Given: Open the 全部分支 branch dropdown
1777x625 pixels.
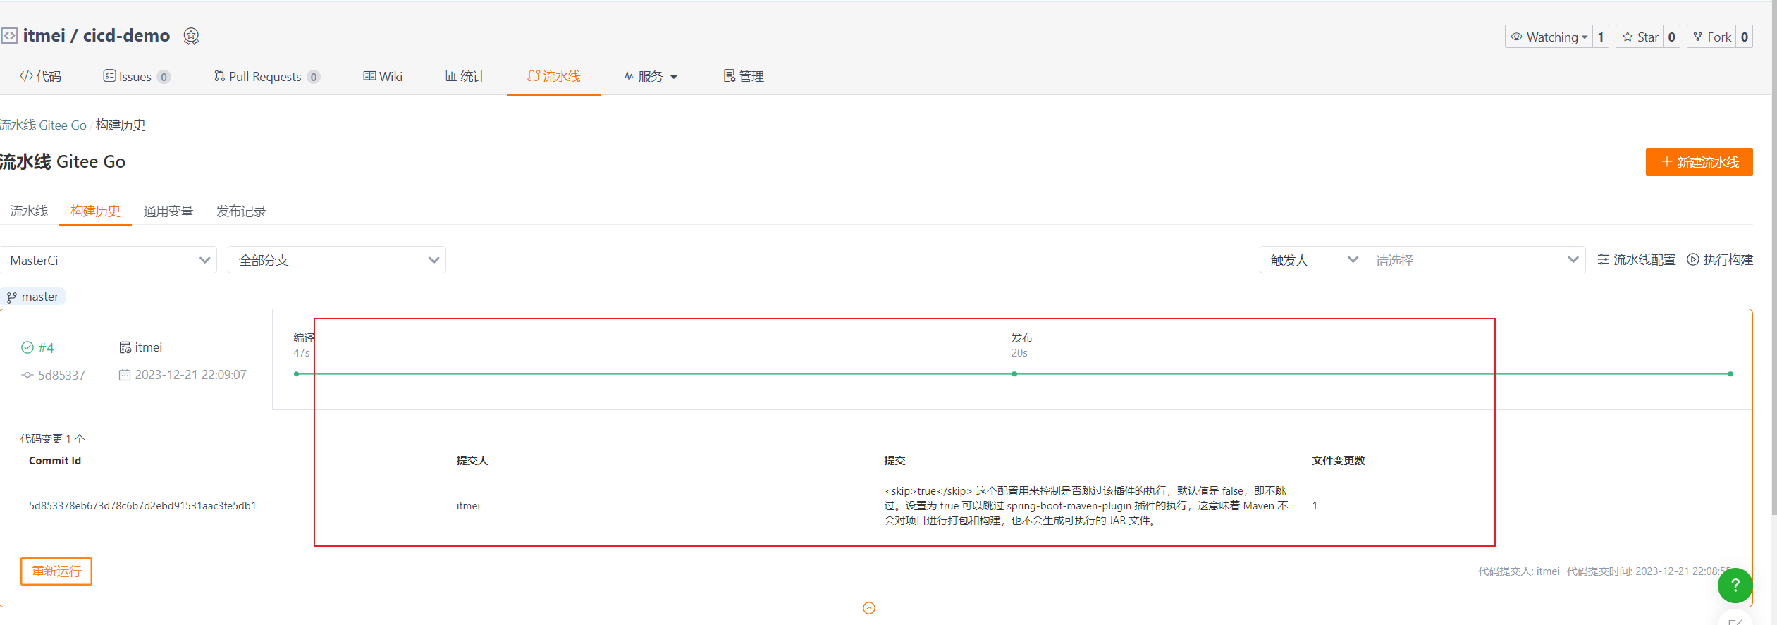Looking at the screenshot, I should [337, 260].
